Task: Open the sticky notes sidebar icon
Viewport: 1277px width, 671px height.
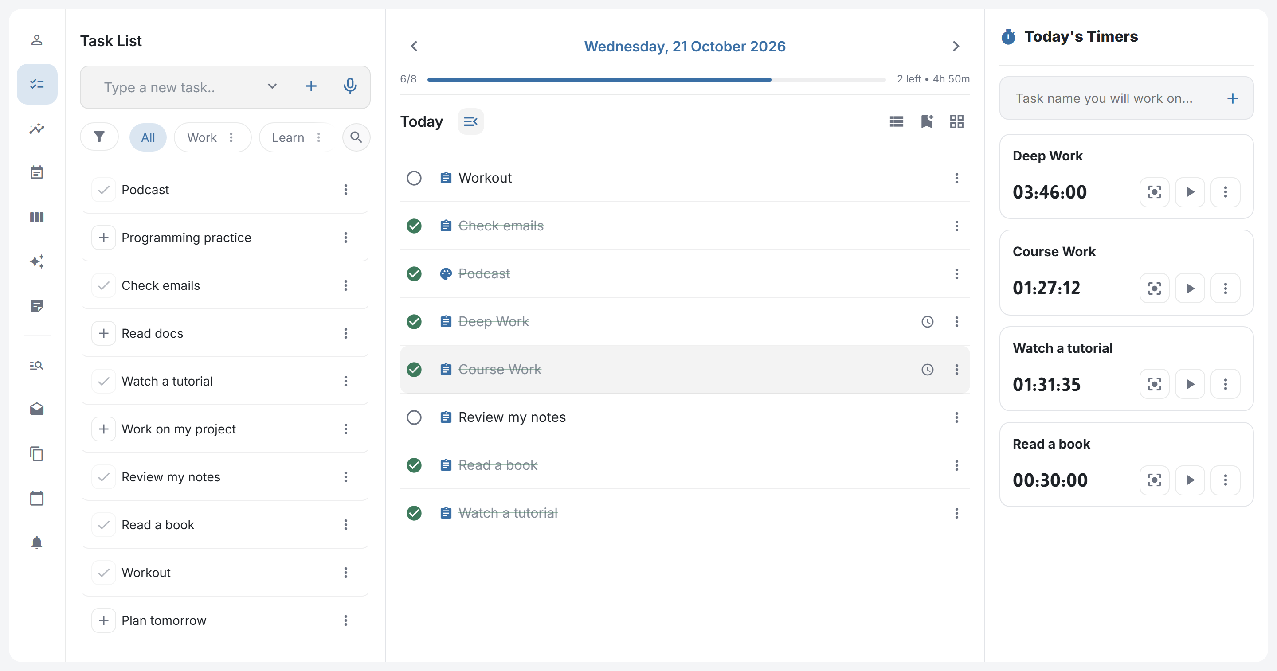Action: [x=37, y=306]
